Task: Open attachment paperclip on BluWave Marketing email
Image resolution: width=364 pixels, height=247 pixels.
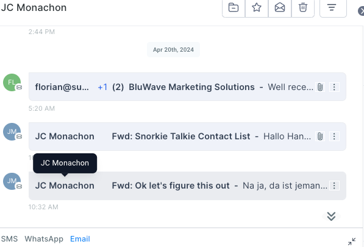Action: coord(320,87)
